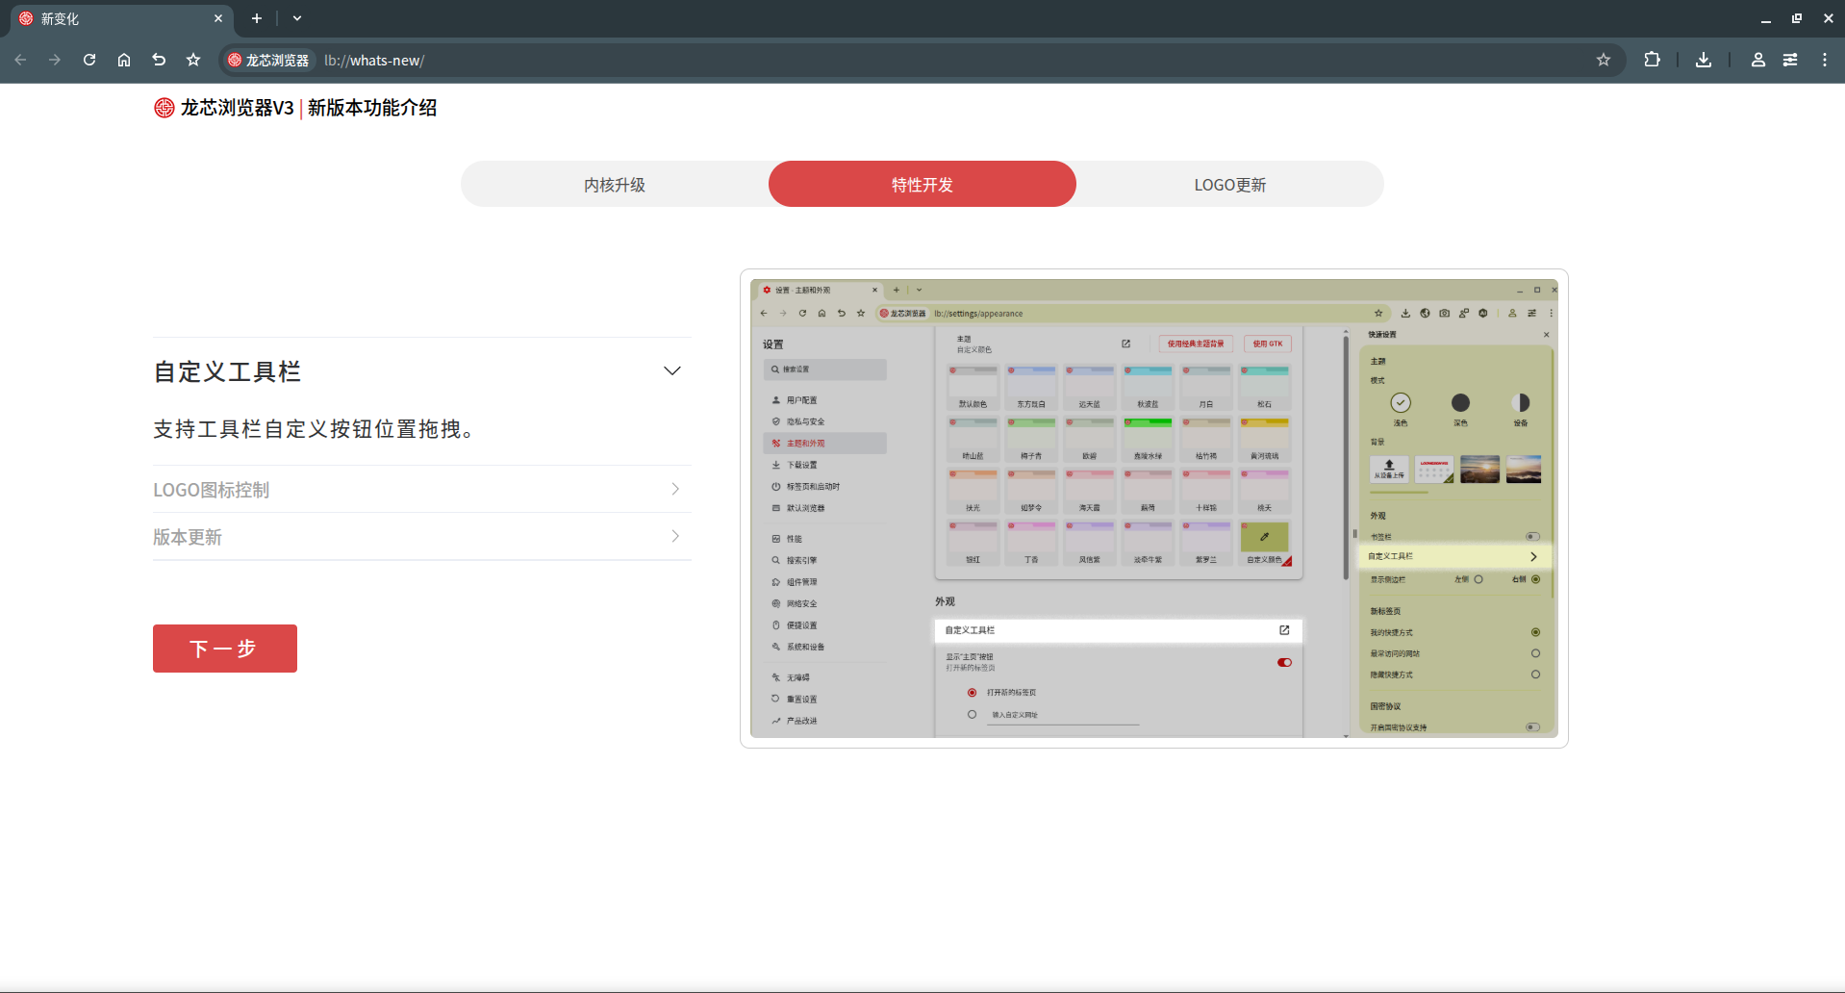Collapse the 自定义工具栏 section chevron
This screenshot has height=993, width=1845.
pyautogui.click(x=672, y=371)
